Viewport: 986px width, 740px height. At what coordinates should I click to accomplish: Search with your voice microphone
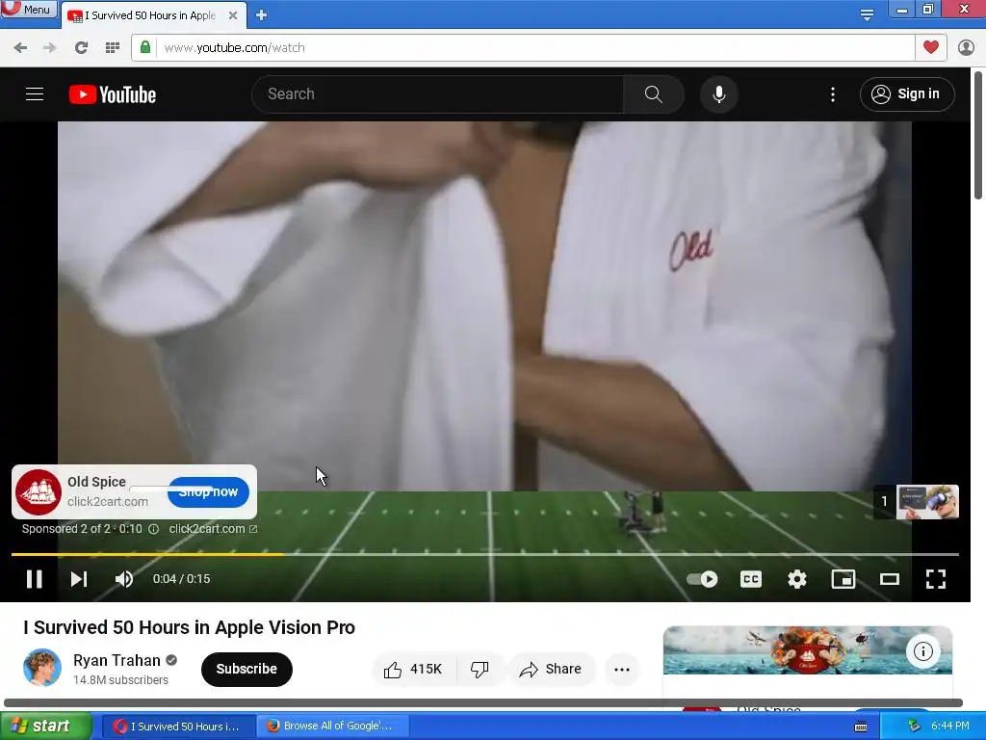pos(718,94)
